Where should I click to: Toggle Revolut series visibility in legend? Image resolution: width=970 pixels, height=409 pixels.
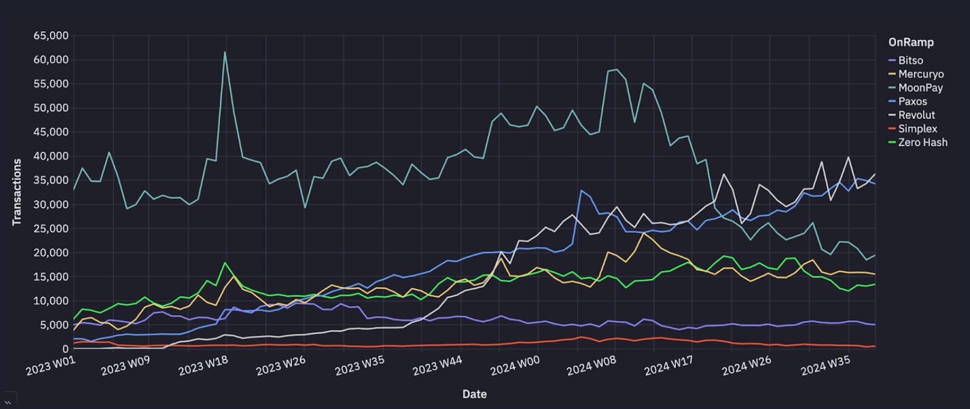(x=917, y=115)
